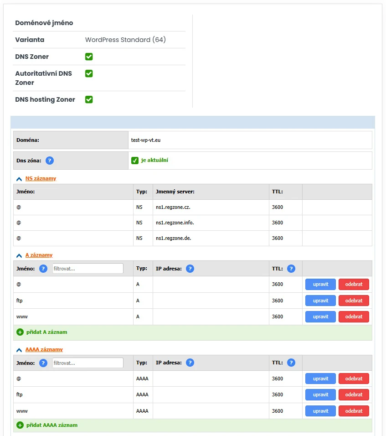Click upravit for the @ AAAA record
Image resolution: width=386 pixels, height=436 pixels.
pyautogui.click(x=320, y=379)
